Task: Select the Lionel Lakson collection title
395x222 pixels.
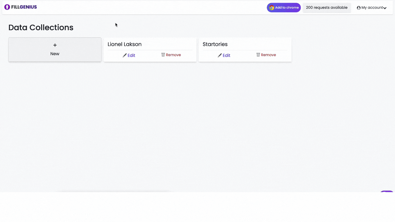Action: click(124, 44)
